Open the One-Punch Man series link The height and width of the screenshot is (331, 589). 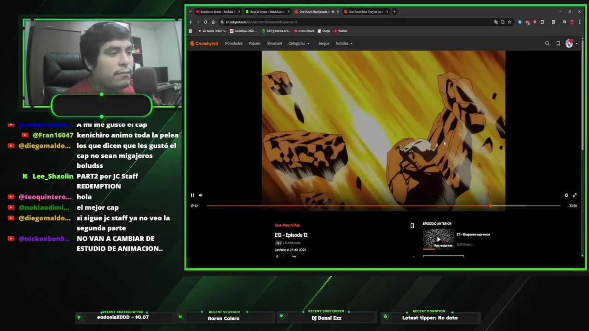tap(287, 225)
